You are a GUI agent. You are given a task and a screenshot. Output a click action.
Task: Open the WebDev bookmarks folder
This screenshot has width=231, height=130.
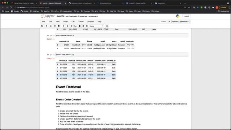[x=45, y=11]
